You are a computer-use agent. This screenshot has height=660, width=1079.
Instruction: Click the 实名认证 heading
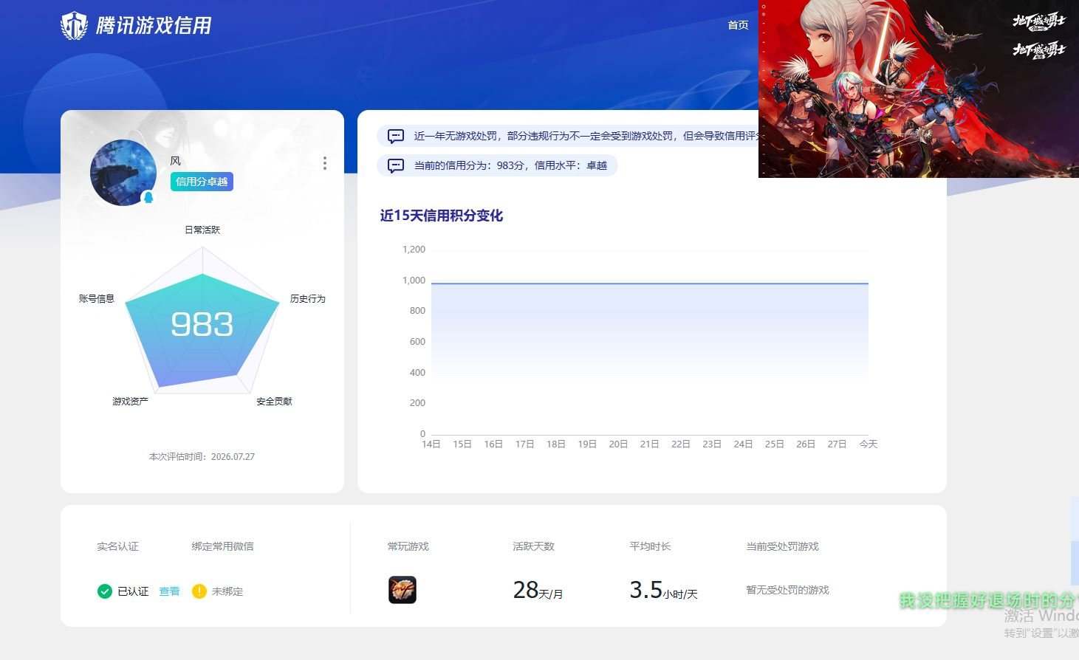pos(117,546)
